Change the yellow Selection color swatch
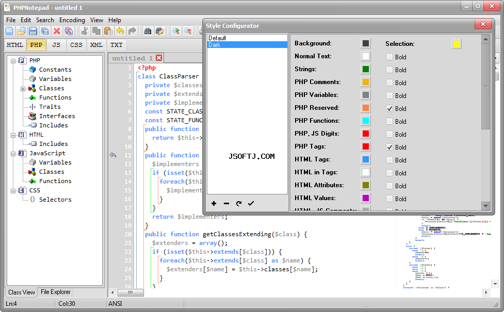The width and height of the screenshot is (504, 312). [456, 44]
